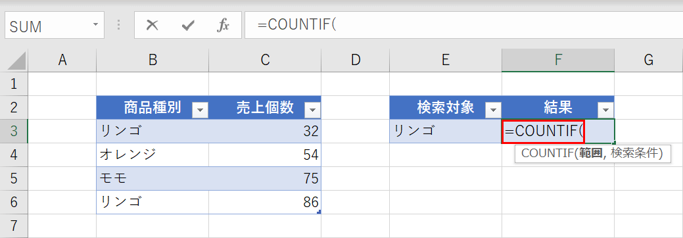Open the 結果 filter dropdown
The image size is (683, 238).
point(605,110)
